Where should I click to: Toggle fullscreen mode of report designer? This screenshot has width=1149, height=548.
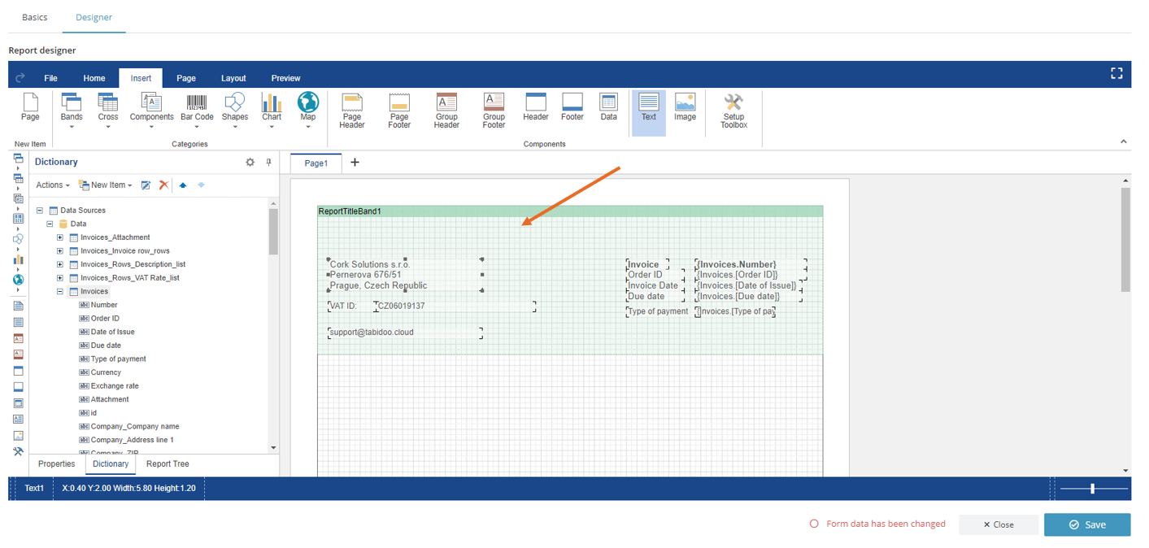click(x=1116, y=74)
